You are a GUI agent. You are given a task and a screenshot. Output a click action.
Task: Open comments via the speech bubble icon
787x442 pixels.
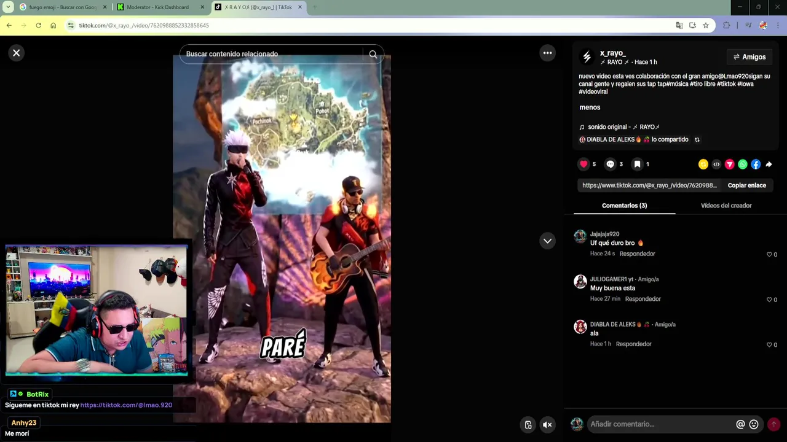(x=610, y=164)
